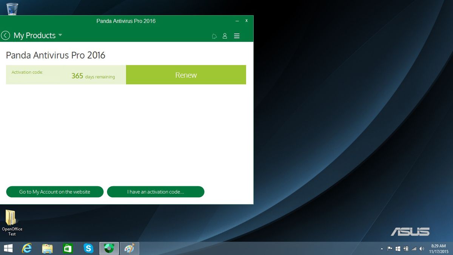Click I have an activation code button
The width and height of the screenshot is (453, 255).
tap(156, 192)
